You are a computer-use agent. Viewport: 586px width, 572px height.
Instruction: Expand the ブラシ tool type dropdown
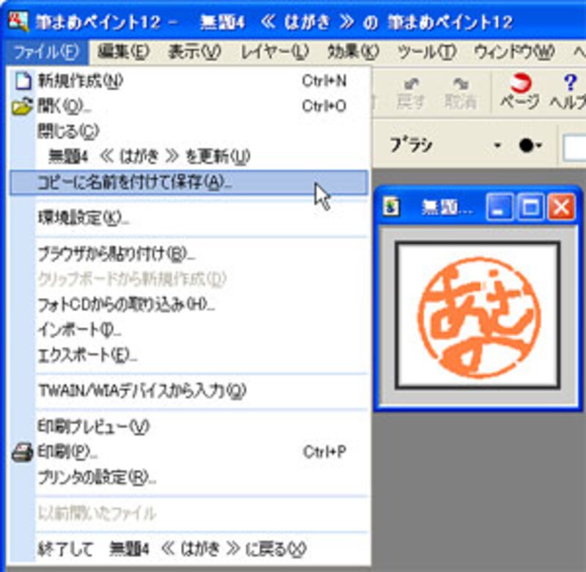(497, 144)
